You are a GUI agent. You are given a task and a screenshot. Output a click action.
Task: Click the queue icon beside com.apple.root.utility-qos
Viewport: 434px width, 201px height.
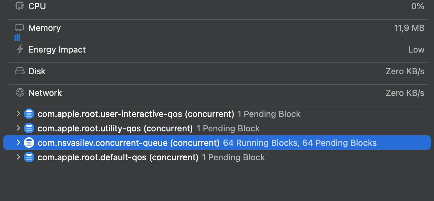[x=29, y=128]
